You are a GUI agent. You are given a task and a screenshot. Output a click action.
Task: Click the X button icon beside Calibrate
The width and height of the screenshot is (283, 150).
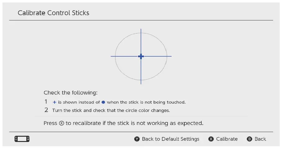[211, 139]
